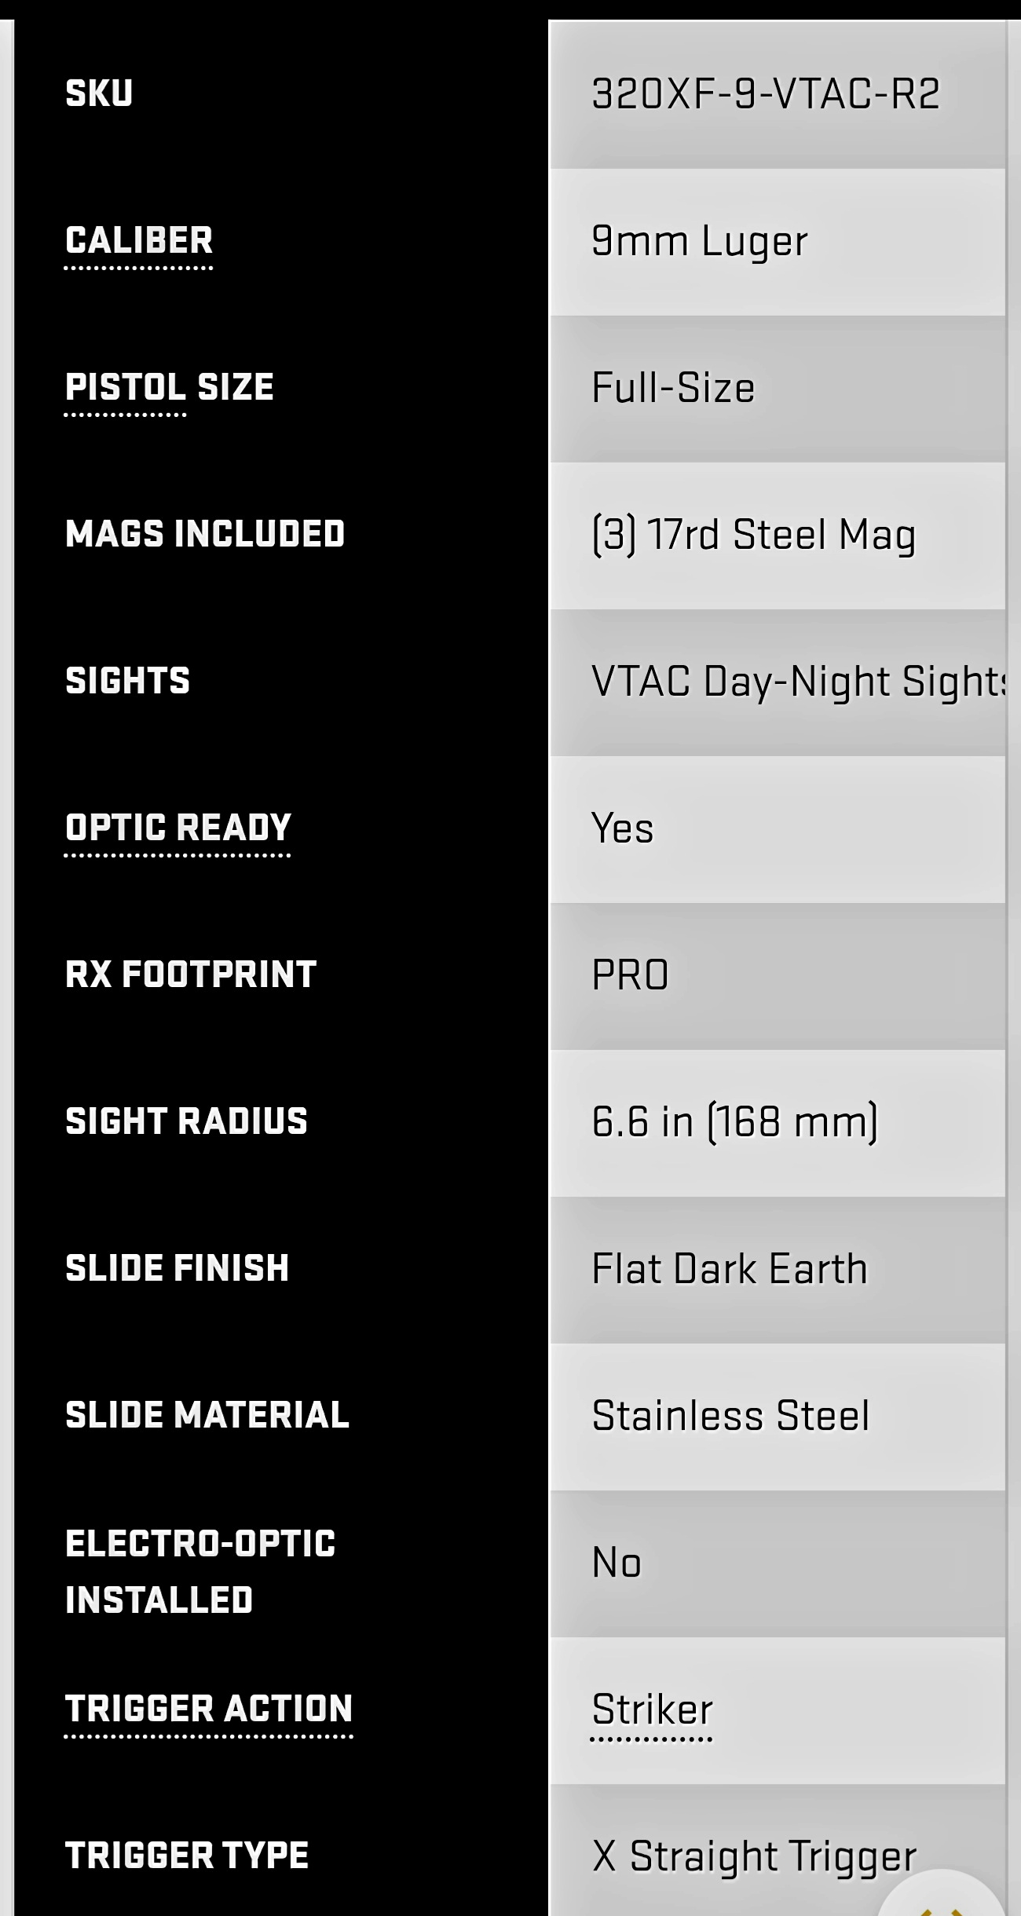Click the 9mm Luger caliber value
This screenshot has height=1916, width=1021.
pos(699,241)
